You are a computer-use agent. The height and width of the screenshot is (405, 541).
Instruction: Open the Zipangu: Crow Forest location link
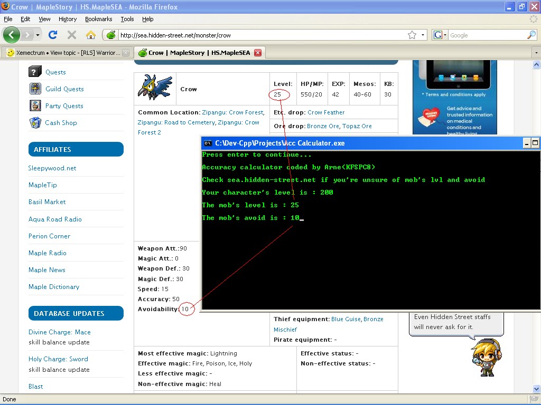[x=233, y=112]
